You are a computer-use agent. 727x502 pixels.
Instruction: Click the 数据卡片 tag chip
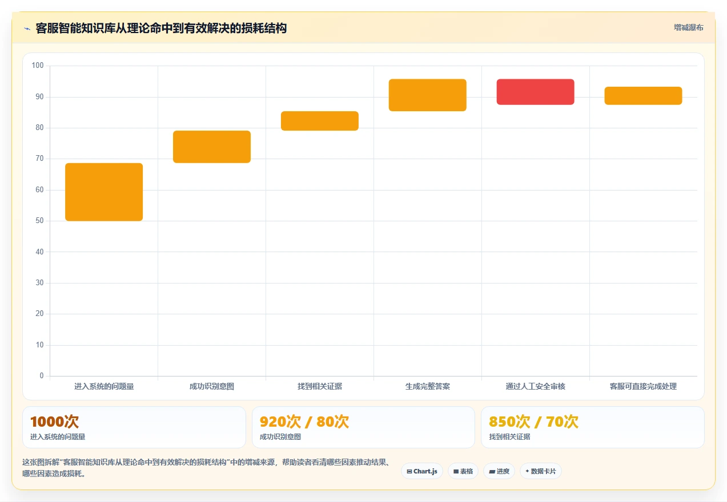tap(541, 471)
